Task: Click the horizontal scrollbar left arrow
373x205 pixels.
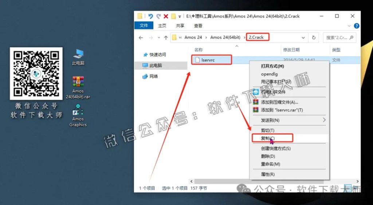Action: pyautogui.click(x=191, y=181)
